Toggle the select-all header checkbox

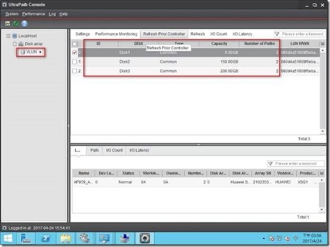point(75,44)
